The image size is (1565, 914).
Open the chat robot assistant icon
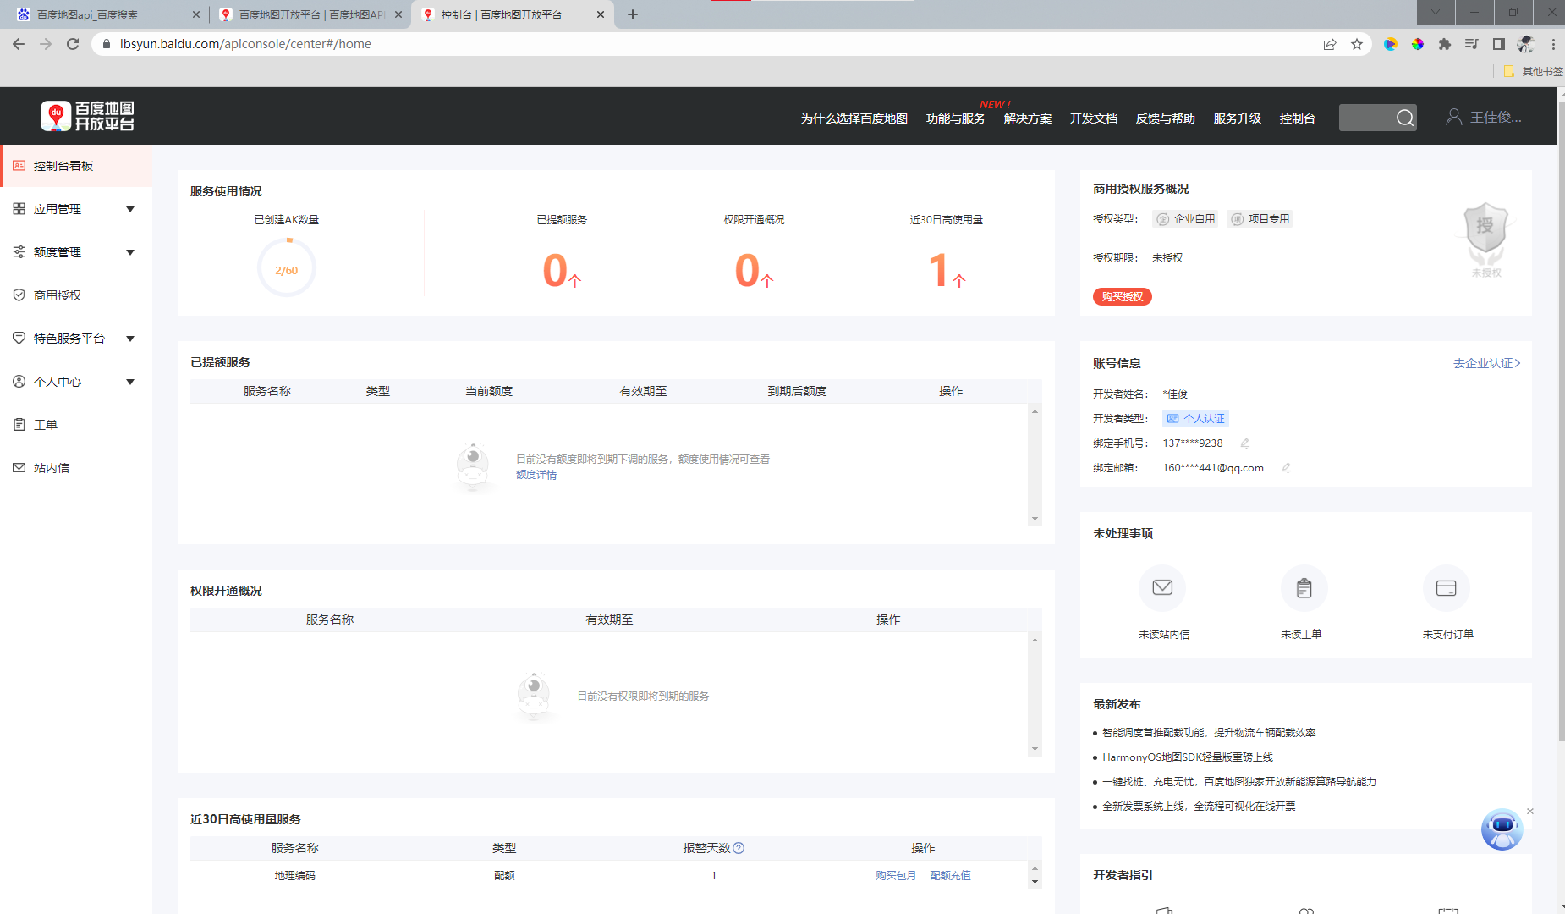click(x=1502, y=829)
